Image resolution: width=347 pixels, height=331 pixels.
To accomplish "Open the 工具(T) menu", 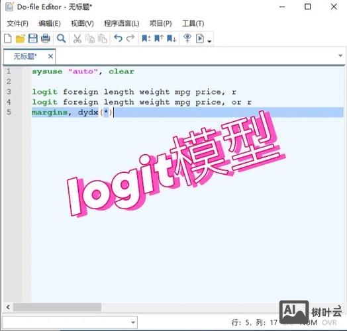I will [x=193, y=23].
